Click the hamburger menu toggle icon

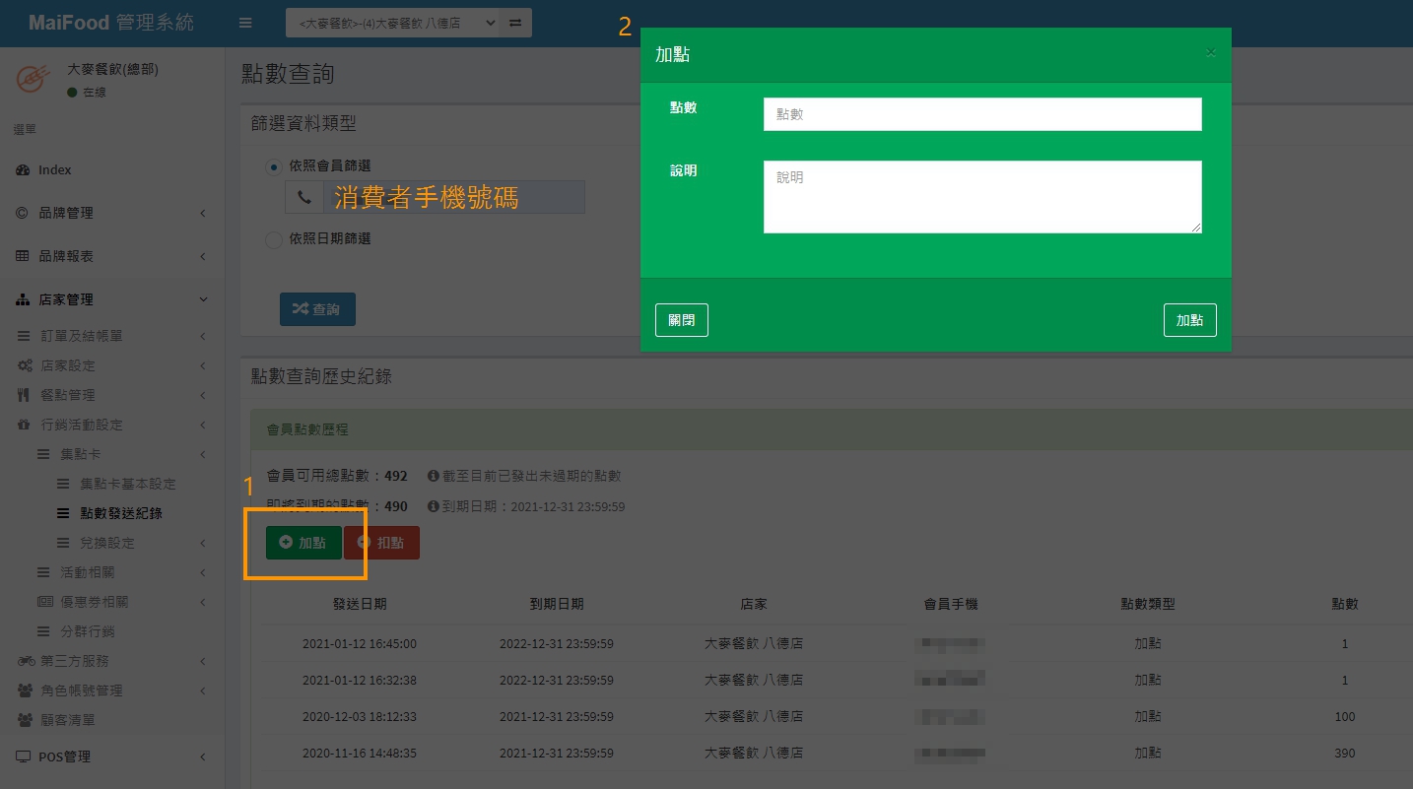tap(245, 24)
